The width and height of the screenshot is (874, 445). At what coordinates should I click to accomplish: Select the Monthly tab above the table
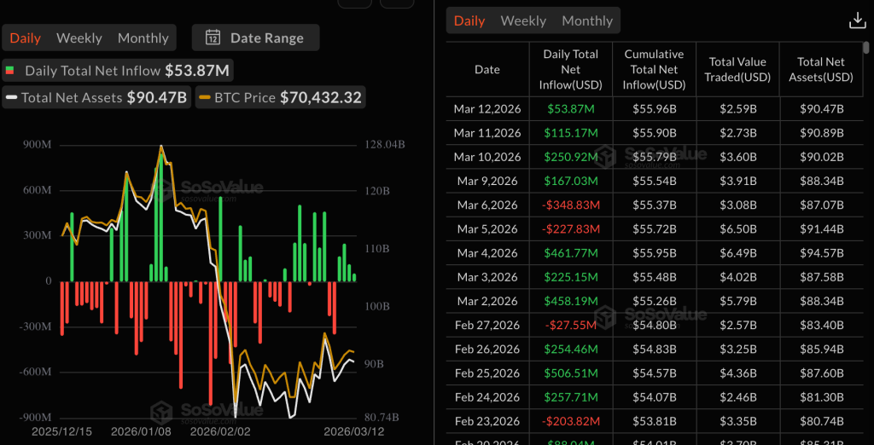587,20
